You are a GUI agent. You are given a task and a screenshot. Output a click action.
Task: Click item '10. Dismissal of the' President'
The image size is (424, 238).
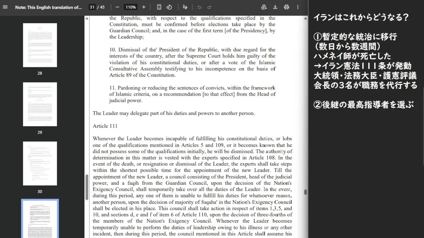click(192, 62)
